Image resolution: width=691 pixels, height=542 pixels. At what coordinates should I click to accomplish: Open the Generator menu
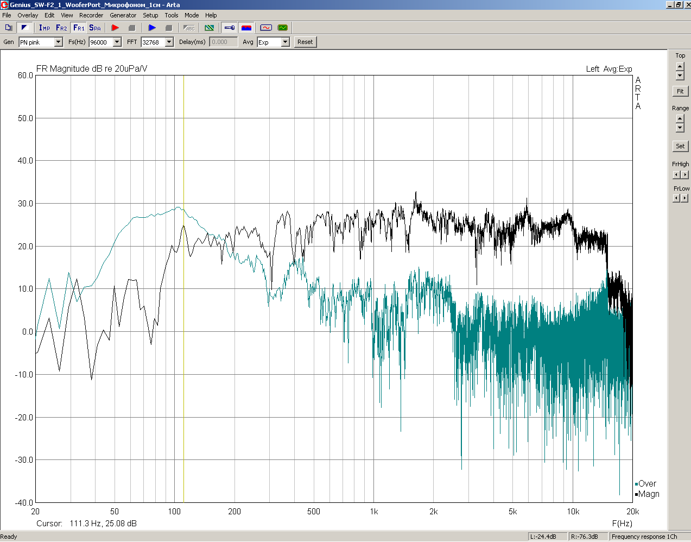coord(123,15)
